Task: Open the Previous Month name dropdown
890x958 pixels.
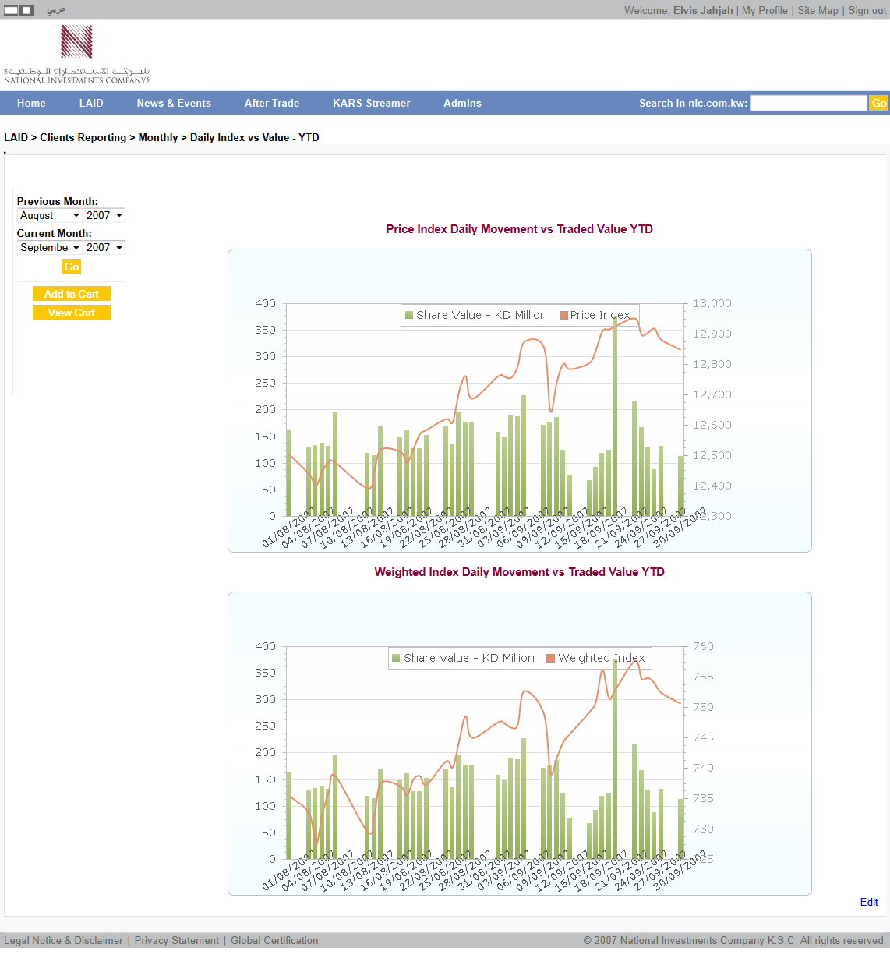Action: click(x=50, y=216)
